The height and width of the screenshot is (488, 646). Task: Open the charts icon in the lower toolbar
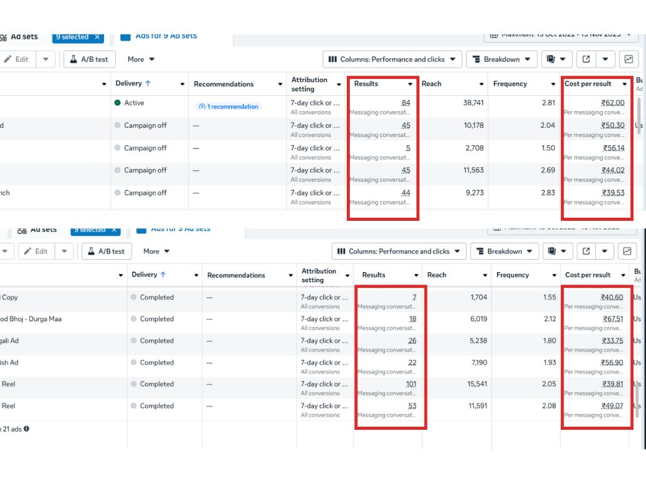[x=628, y=252]
